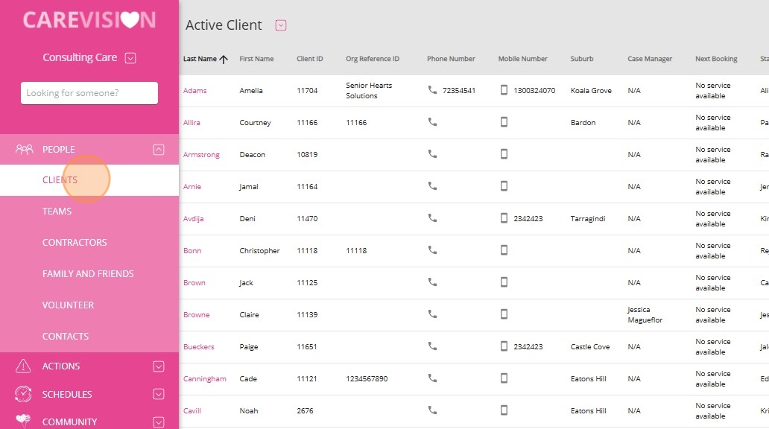Viewport: 769px width, 429px height.
Task: Click the mobile icon for Bueckers
Action: tap(504, 346)
